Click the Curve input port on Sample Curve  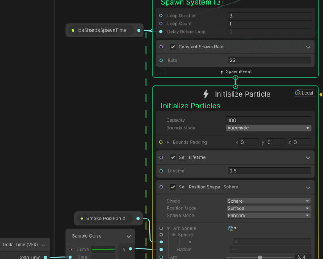(70, 249)
